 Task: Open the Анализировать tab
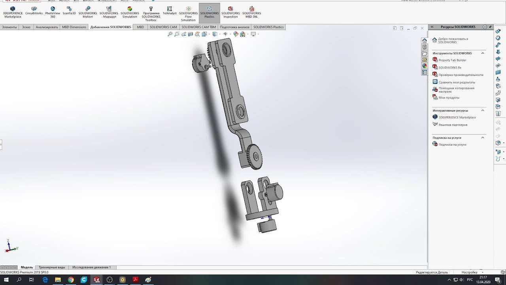(x=47, y=27)
